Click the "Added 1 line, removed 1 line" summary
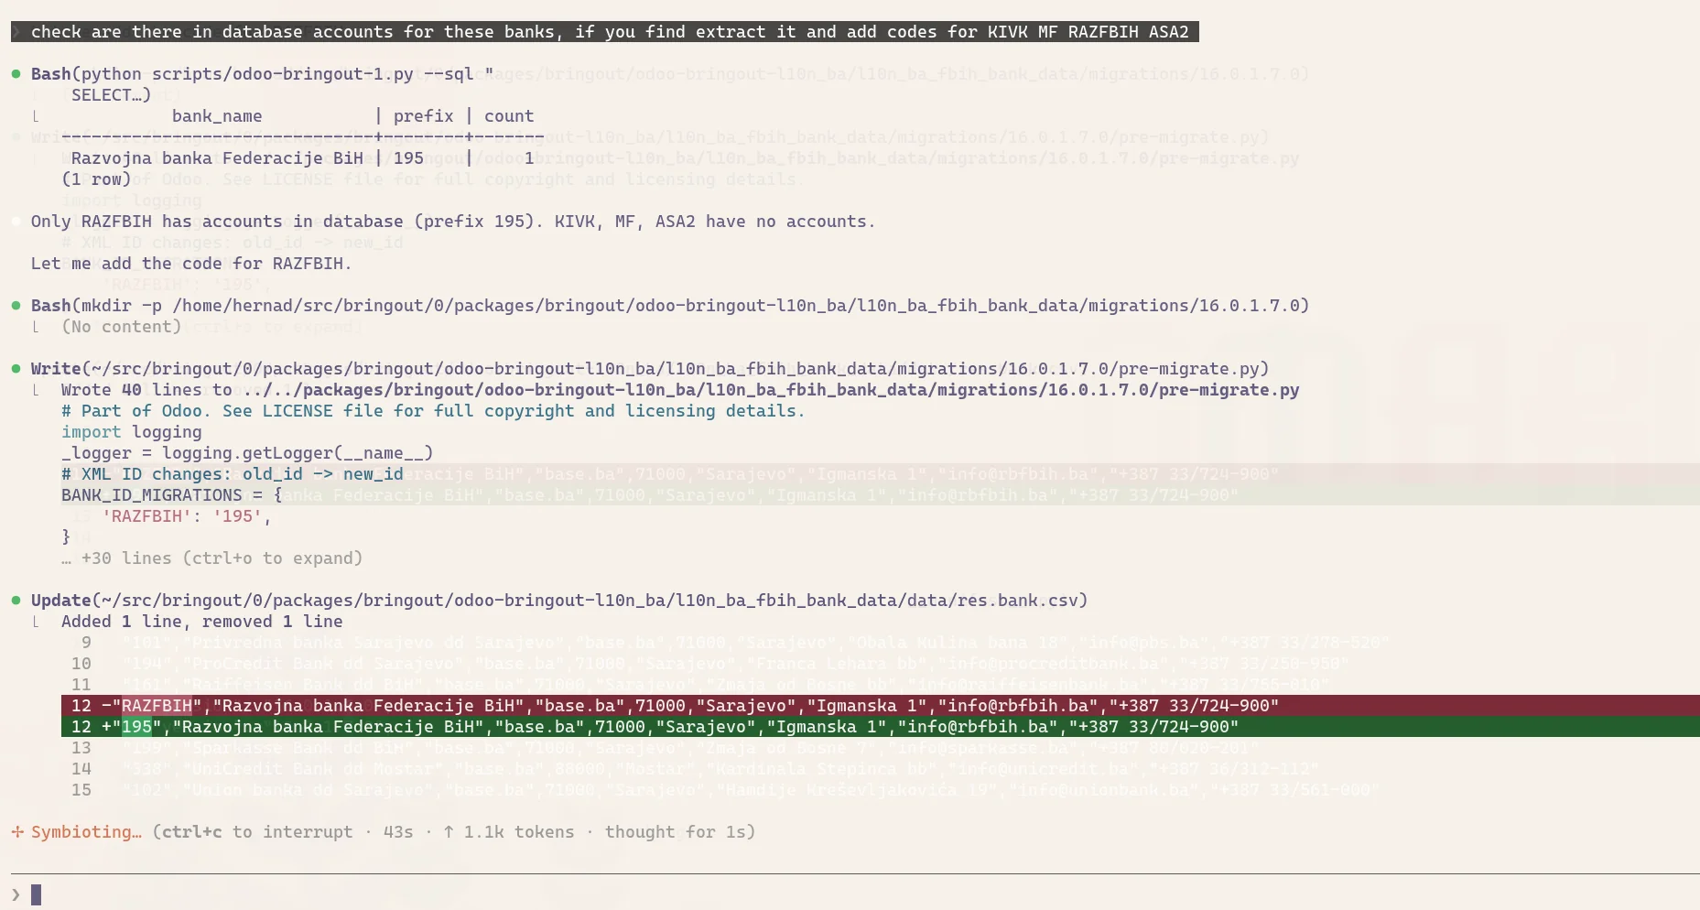The height and width of the screenshot is (910, 1700). (201, 622)
